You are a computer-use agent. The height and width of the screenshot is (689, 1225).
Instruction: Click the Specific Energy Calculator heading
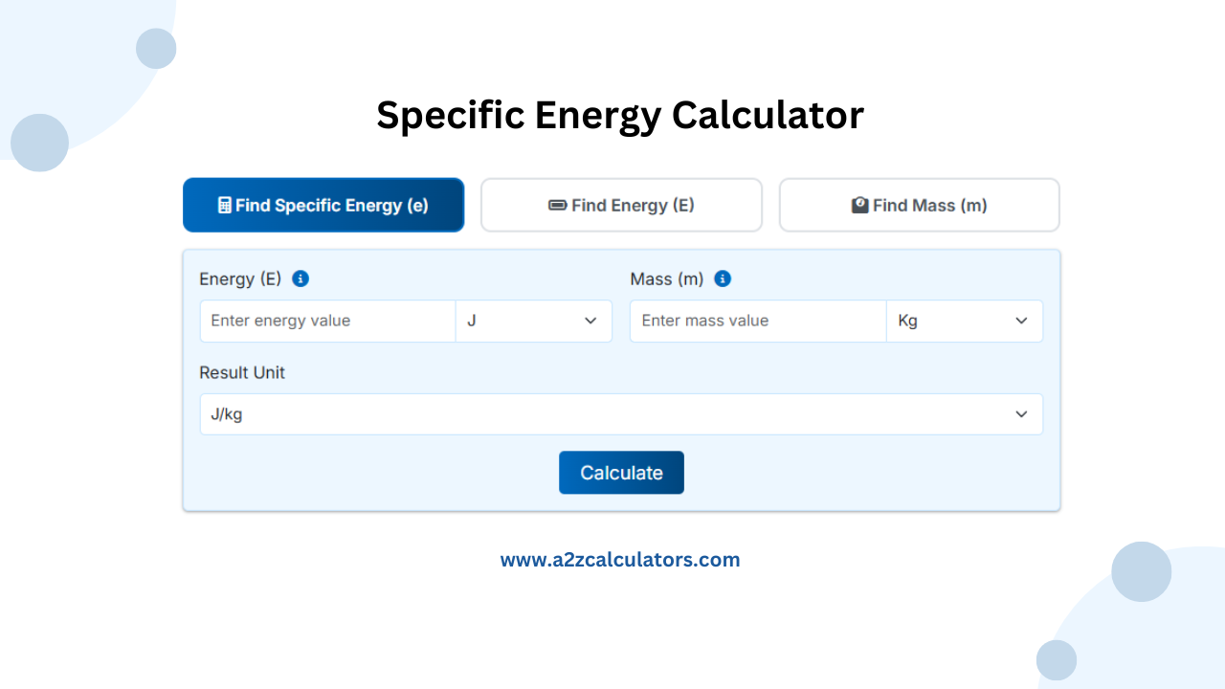click(620, 115)
